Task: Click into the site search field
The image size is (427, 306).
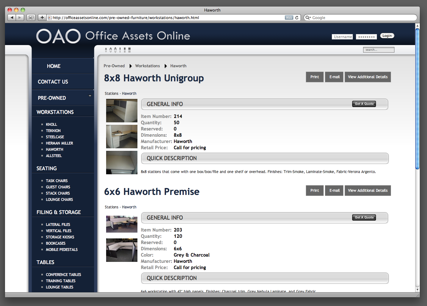Action: [x=378, y=50]
